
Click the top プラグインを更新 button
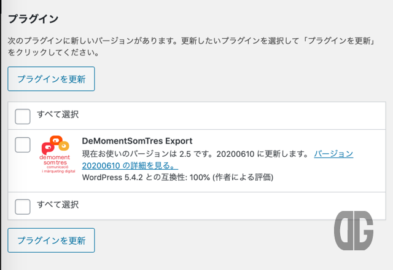[x=51, y=79]
